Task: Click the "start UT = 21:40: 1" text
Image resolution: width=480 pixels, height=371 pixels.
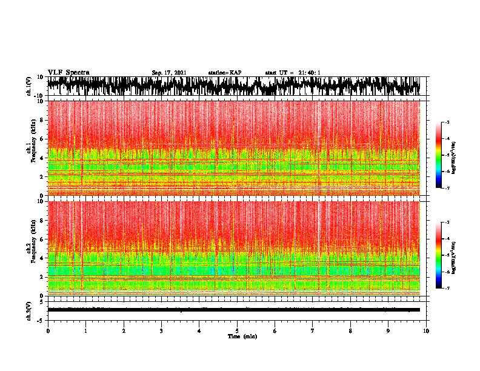Action: click(x=293, y=73)
